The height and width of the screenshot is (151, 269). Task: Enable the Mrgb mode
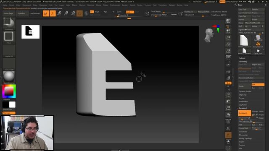click(97, 12)
